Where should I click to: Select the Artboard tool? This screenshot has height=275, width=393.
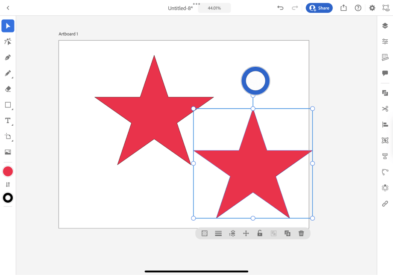click(8, 136)
